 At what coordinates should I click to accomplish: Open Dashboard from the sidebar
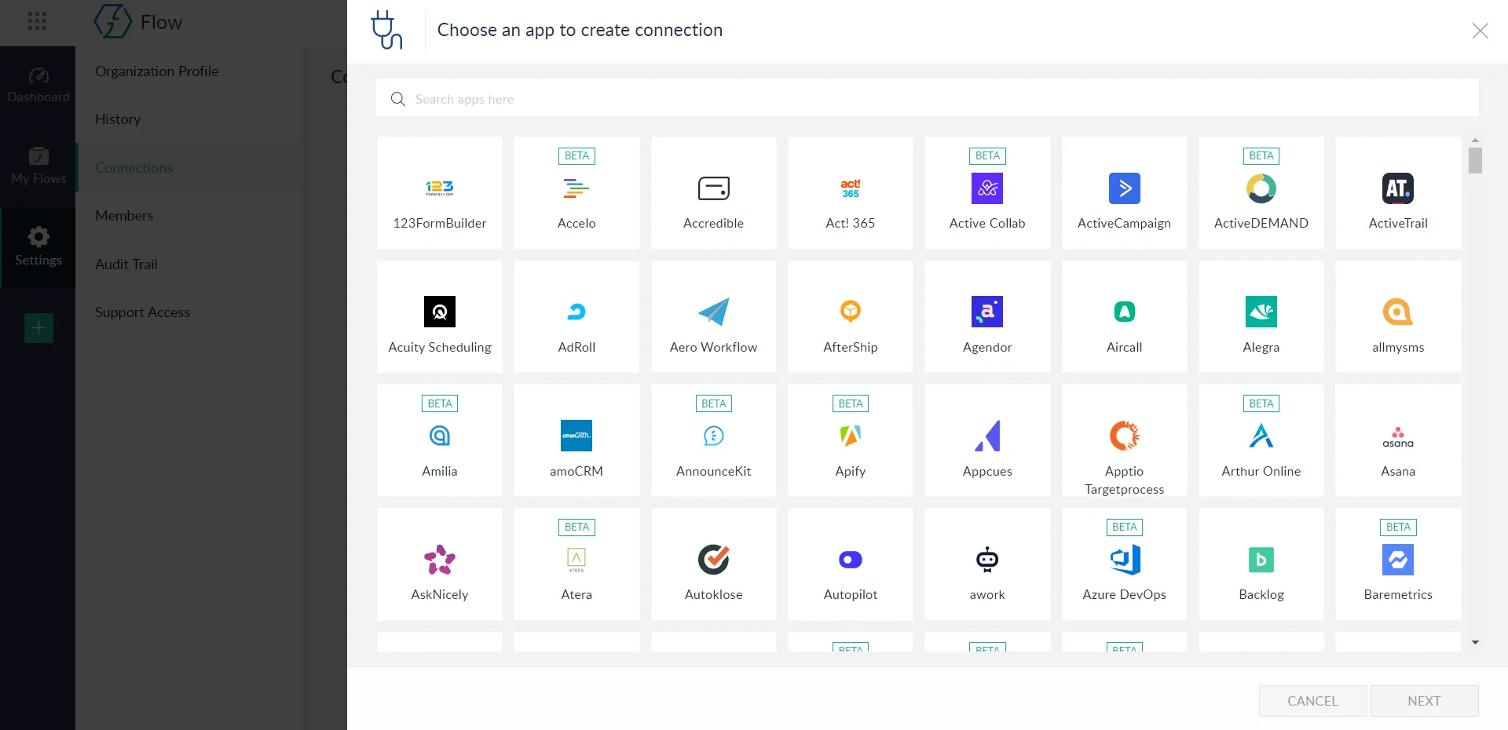[38, 86]
